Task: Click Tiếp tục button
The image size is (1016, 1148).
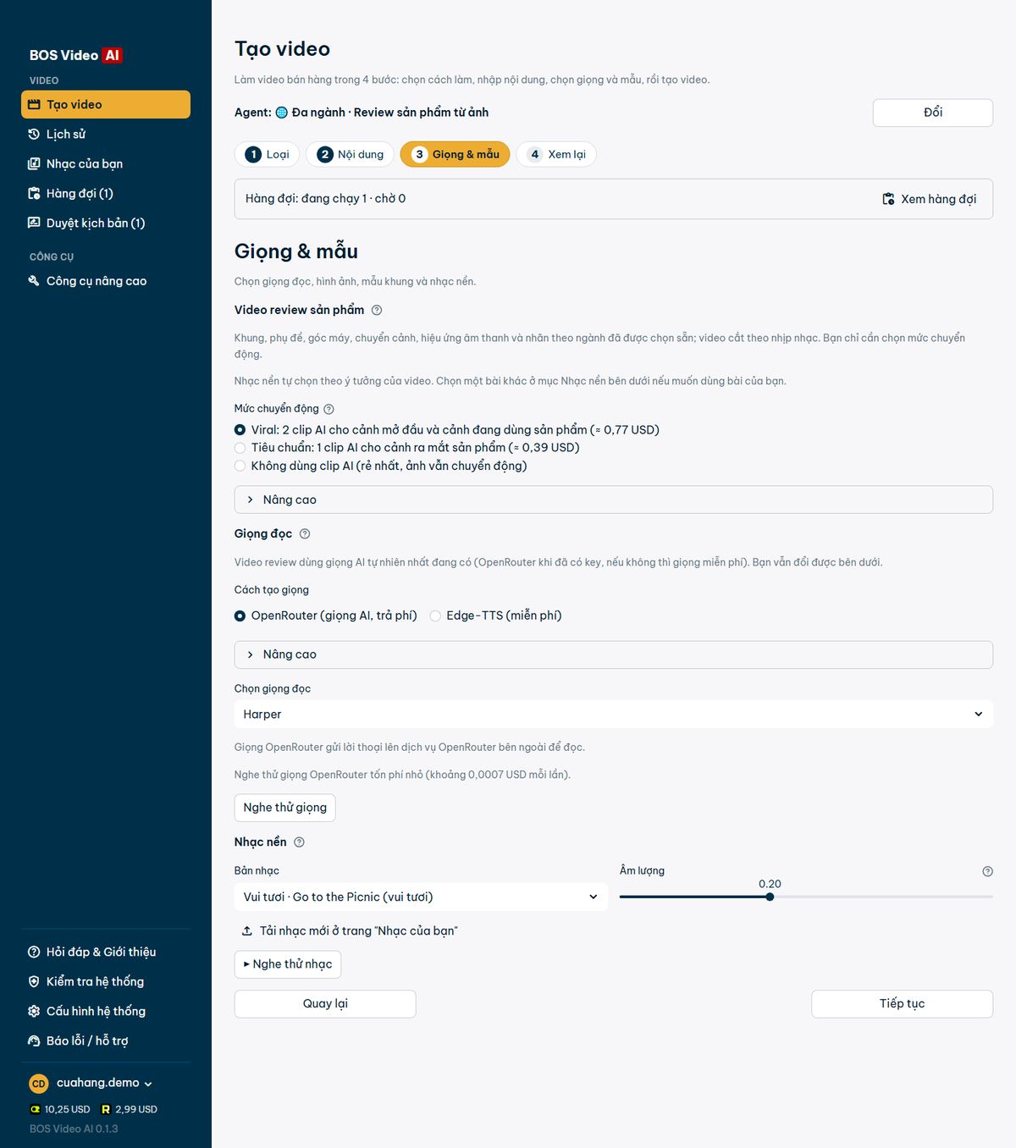Action: pyautogui.click(x=902, y=1003)
